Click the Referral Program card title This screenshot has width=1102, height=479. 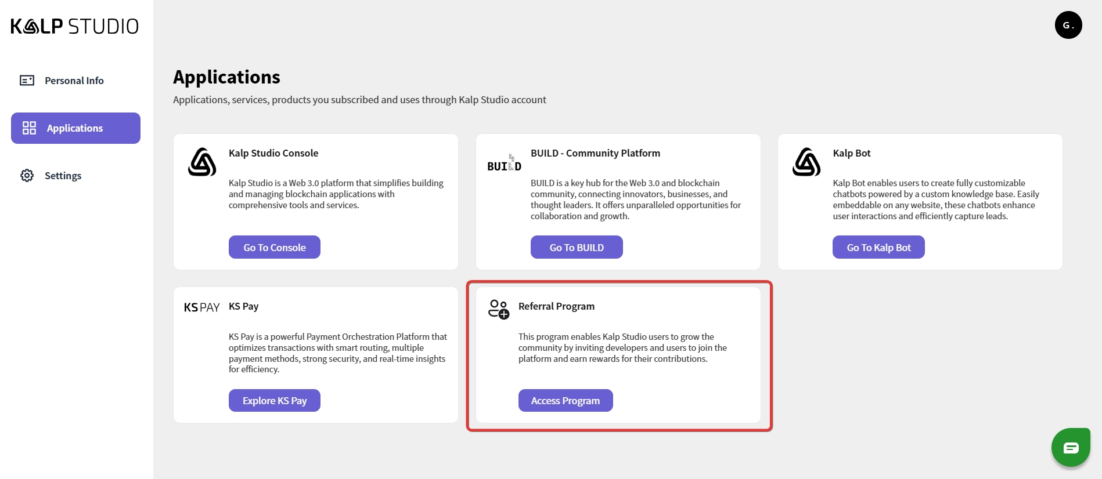pyautogui.click(x=556, y=306)
